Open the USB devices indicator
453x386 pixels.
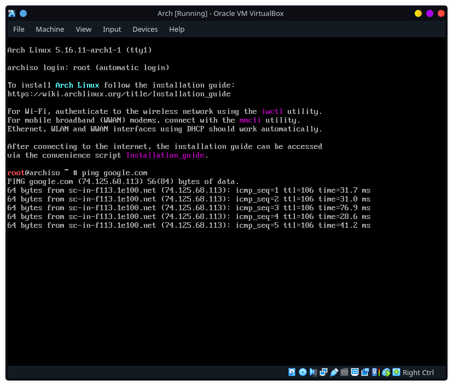[x=334, y=372]
